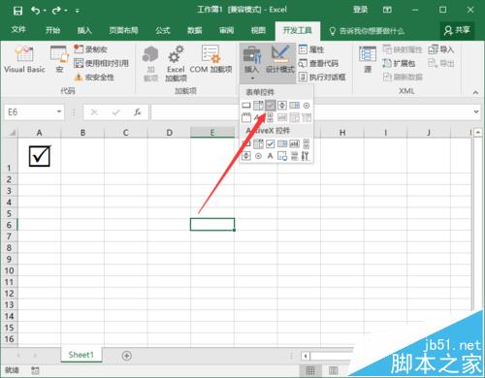Select the ActiveX Text Box control
Viewport: 485px width, 378px height.
click(x=294, y=143)
